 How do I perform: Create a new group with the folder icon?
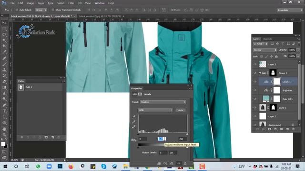pos(282,129)
